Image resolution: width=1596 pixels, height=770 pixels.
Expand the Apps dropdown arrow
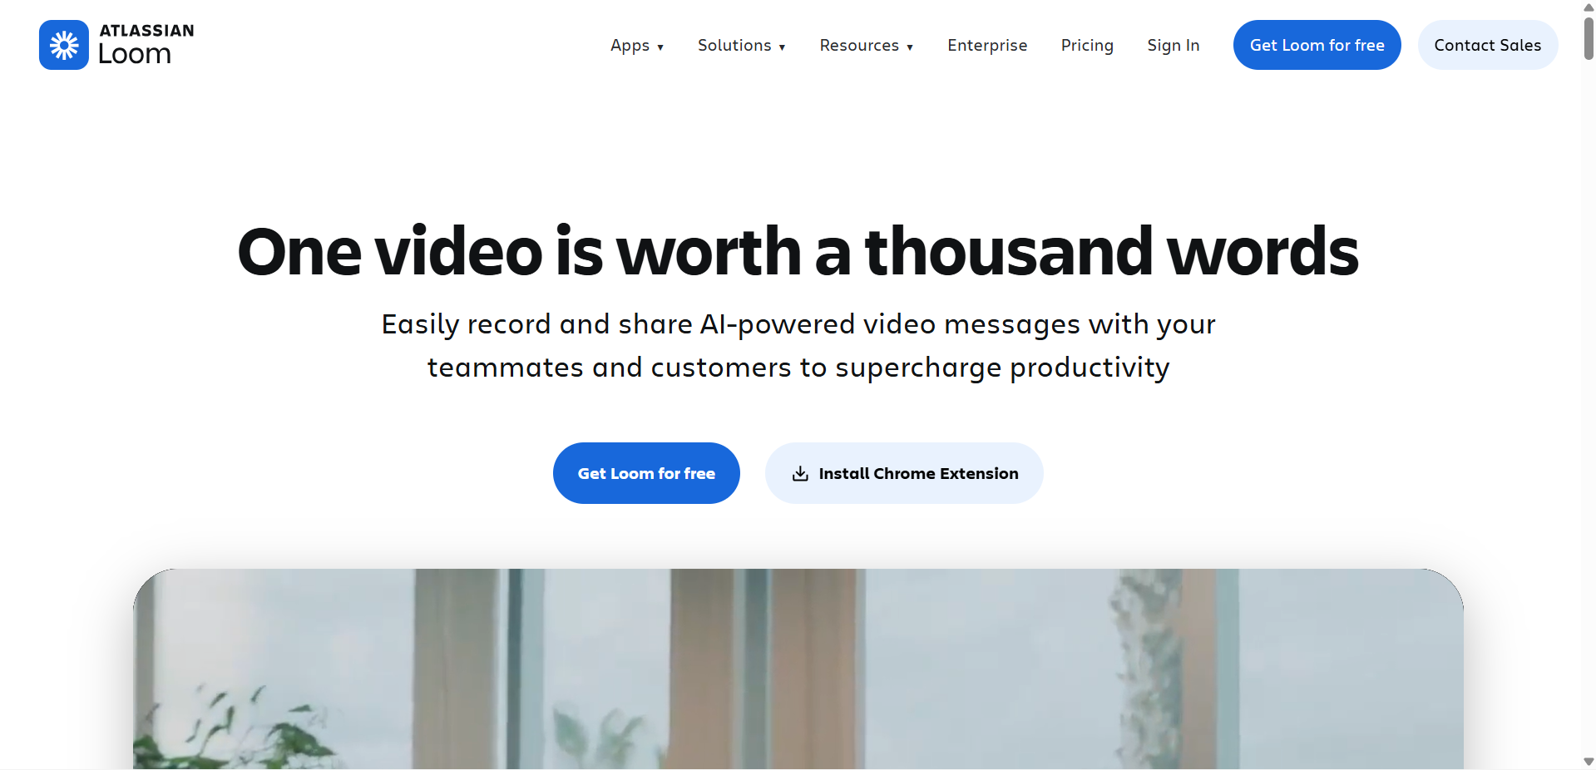coord(660,47)
